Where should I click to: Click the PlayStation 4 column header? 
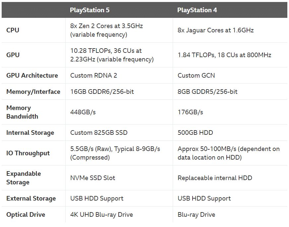[x=197, y=10]
